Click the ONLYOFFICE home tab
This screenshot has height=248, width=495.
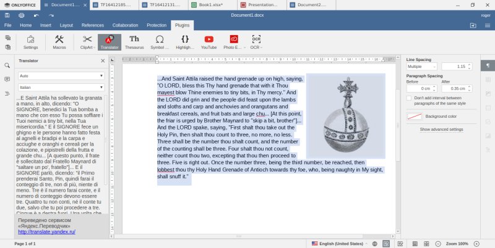(x=20, y=5)
